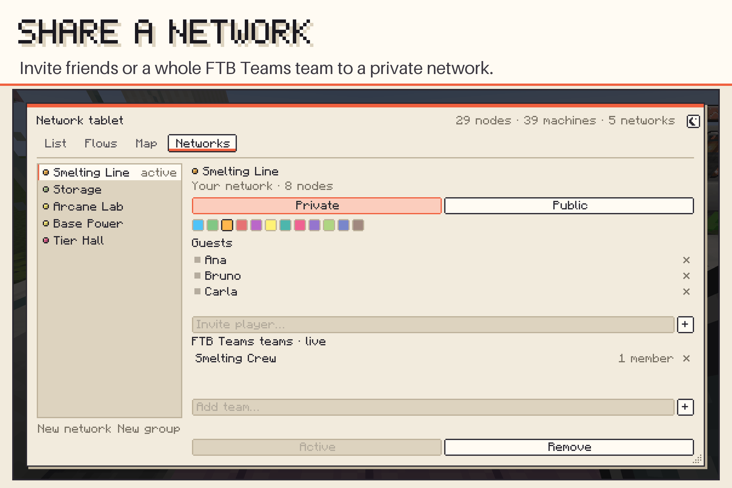Click plus button beside Invite player field
Image resolution: width=732 pixels, height=488 pixels.
[x=685, y=325]
